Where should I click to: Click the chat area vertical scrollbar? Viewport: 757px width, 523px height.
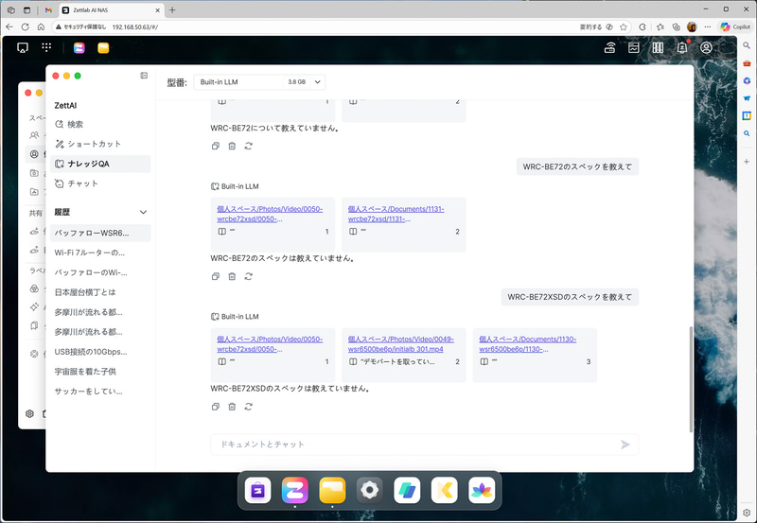691,378
